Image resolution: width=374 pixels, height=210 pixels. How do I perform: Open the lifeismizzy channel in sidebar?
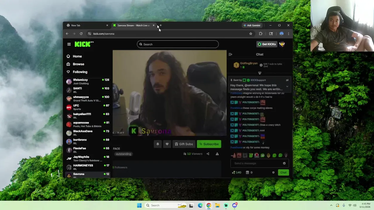pos(88,81)
